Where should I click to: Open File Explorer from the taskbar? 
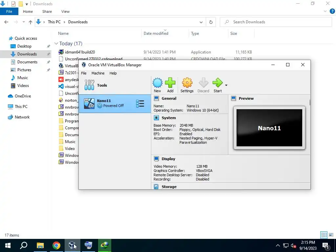pos(40,245)
